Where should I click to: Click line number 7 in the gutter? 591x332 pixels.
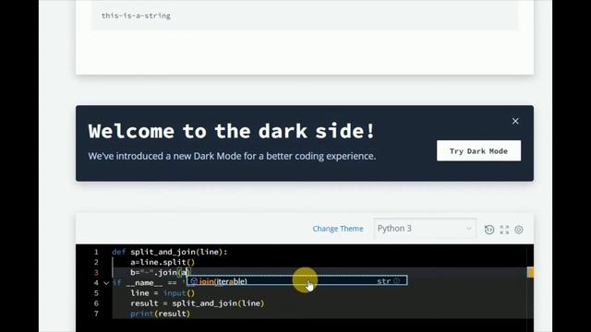(x=96, y=314)
